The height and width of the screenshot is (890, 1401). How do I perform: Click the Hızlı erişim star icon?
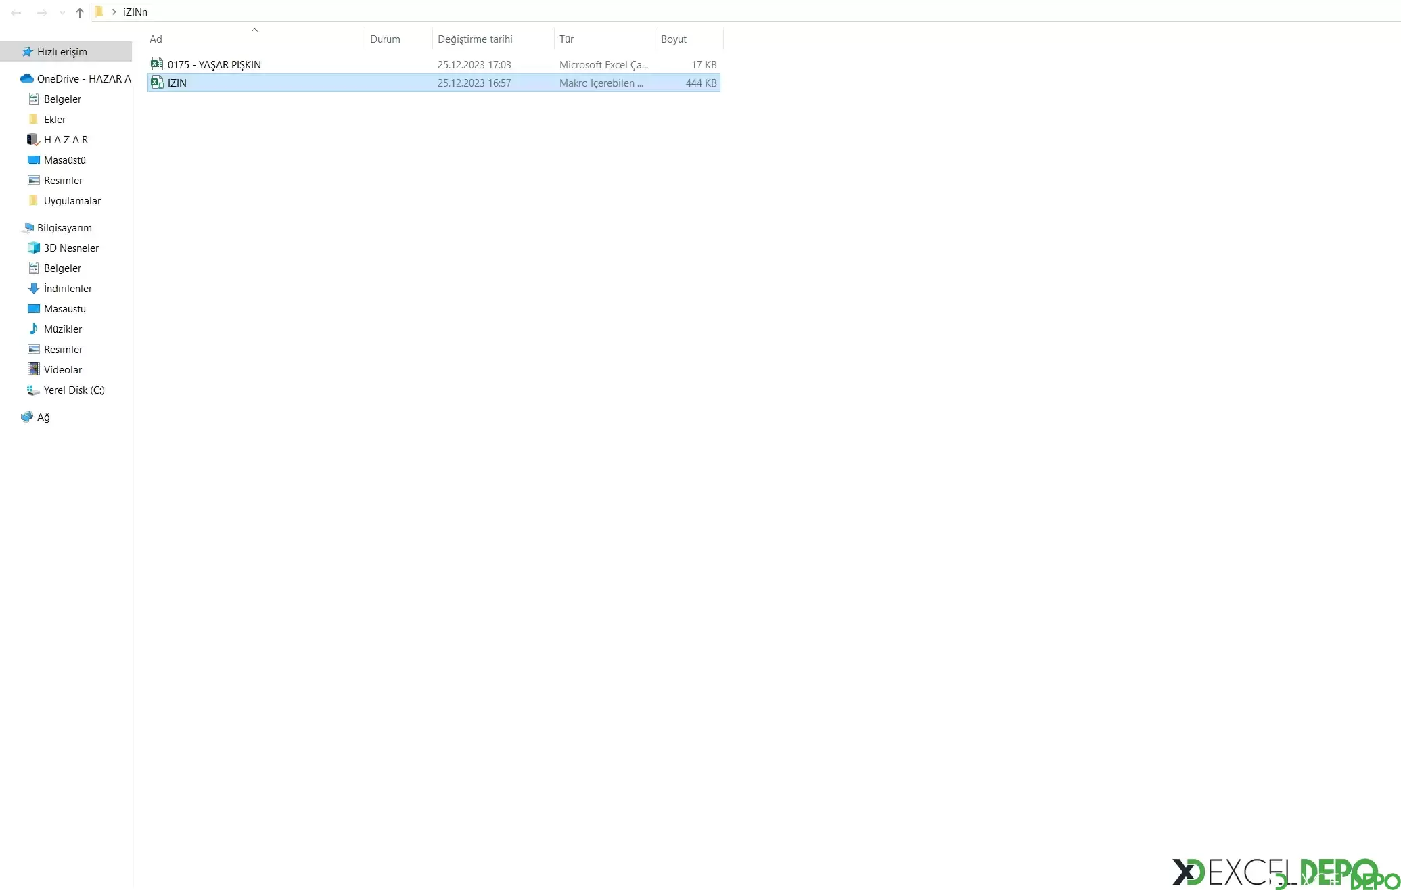click(x=27, y=51)
